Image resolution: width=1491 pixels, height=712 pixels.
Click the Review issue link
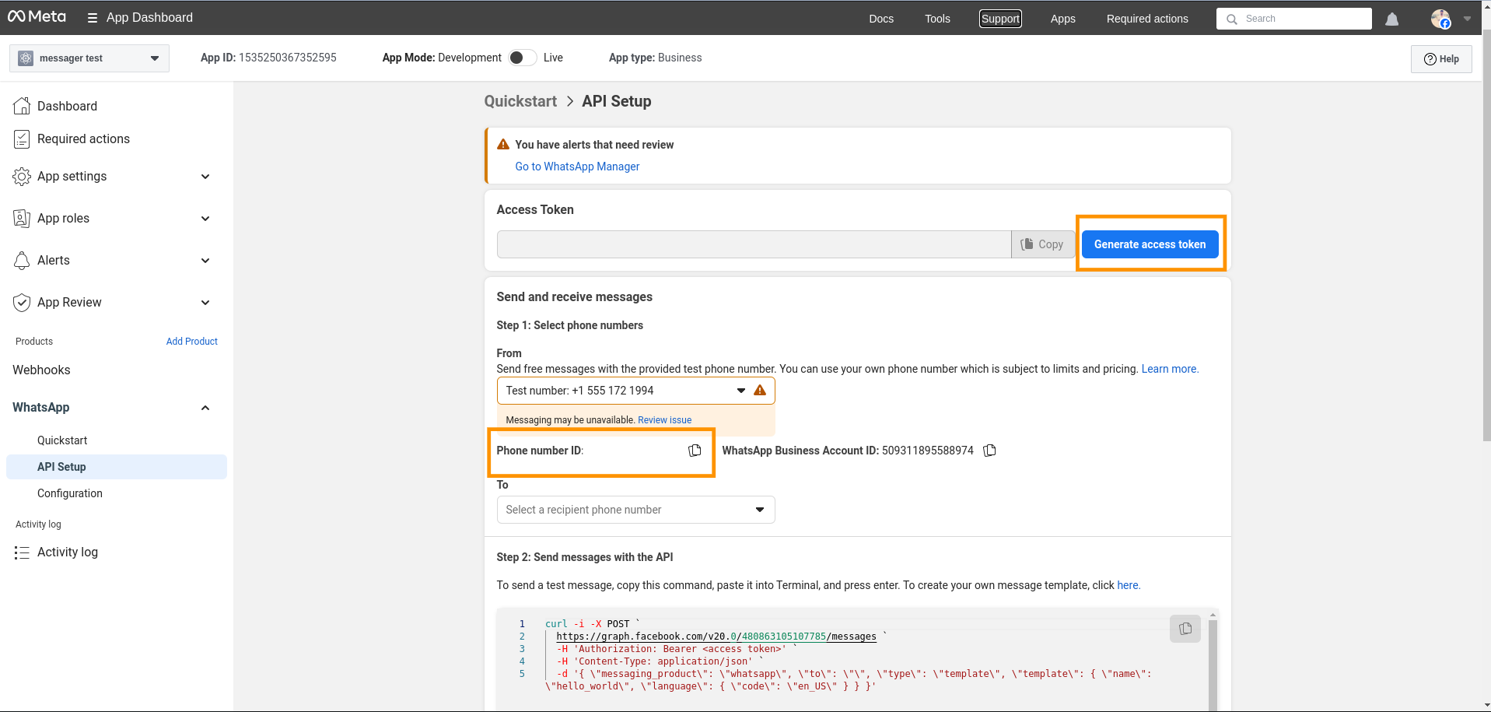click(x=664, y=420)
